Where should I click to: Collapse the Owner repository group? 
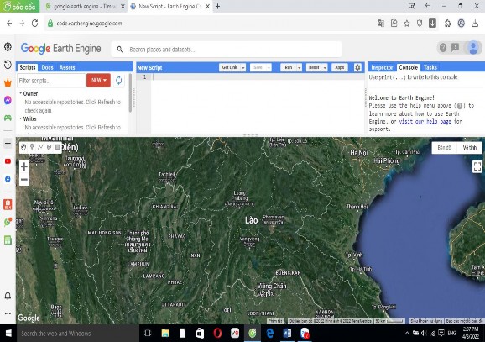click(x=21, y=93)
